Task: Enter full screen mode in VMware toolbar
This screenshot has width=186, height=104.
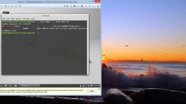Action: pos(16,6)
